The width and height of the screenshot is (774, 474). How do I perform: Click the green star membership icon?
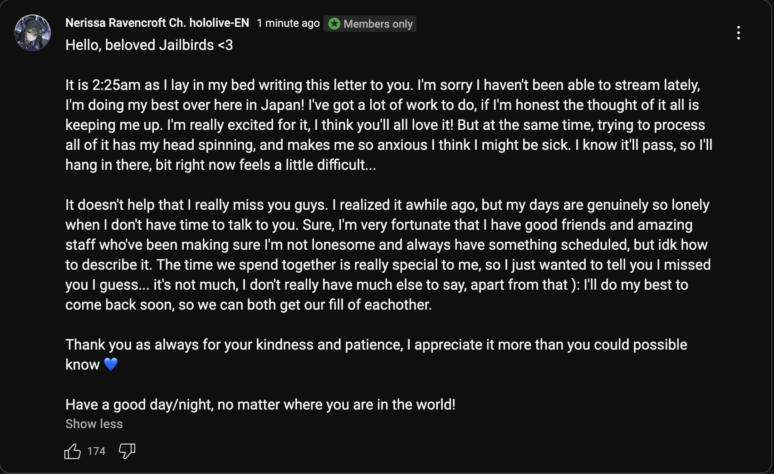(334, 24)
